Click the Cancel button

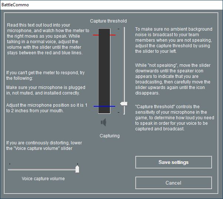click(173, 183)
